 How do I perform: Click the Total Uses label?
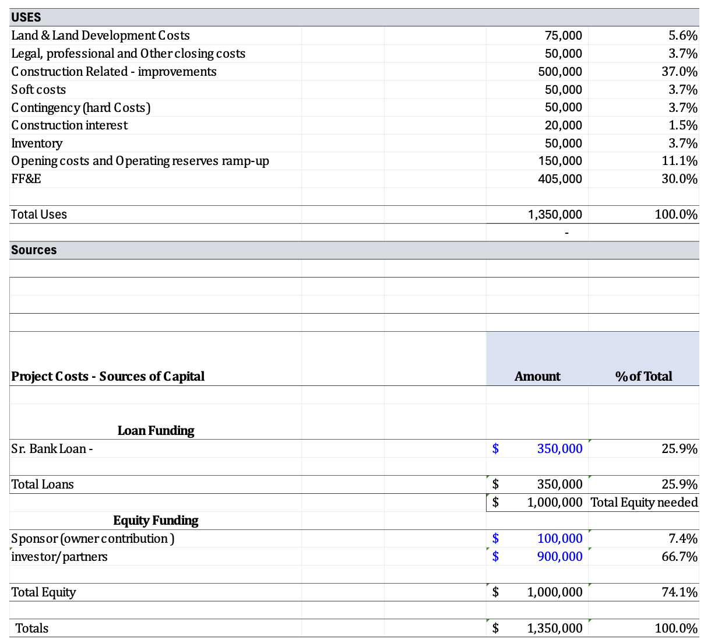click(39, 215)
